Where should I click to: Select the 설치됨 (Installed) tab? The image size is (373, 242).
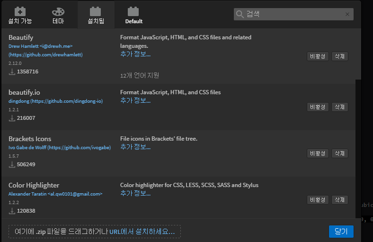96,16
